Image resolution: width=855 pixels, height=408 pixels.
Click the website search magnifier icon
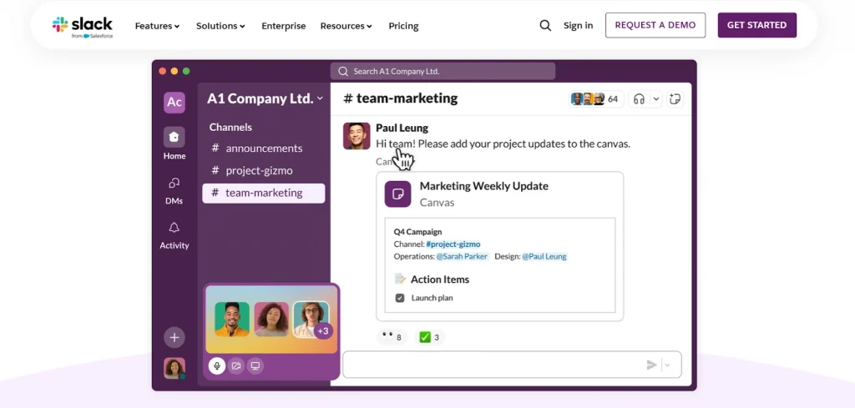545,26
